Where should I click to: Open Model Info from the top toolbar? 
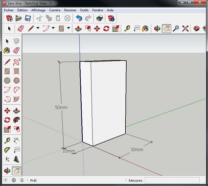point(111,18)
